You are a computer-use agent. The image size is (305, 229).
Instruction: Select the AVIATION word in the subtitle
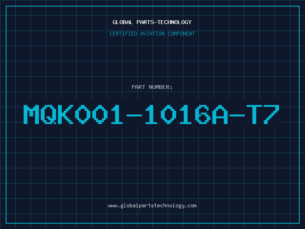point(152,34)
